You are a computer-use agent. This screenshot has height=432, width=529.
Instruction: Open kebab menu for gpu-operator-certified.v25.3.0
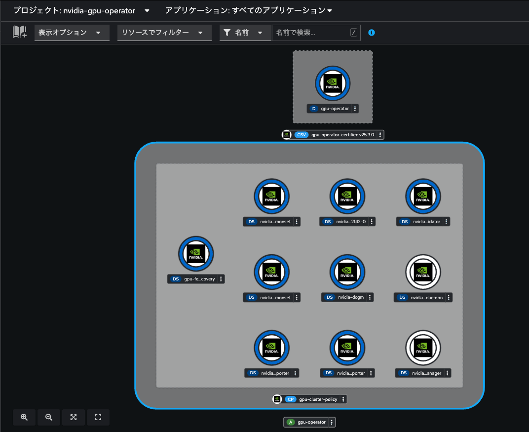pos(380,135)
